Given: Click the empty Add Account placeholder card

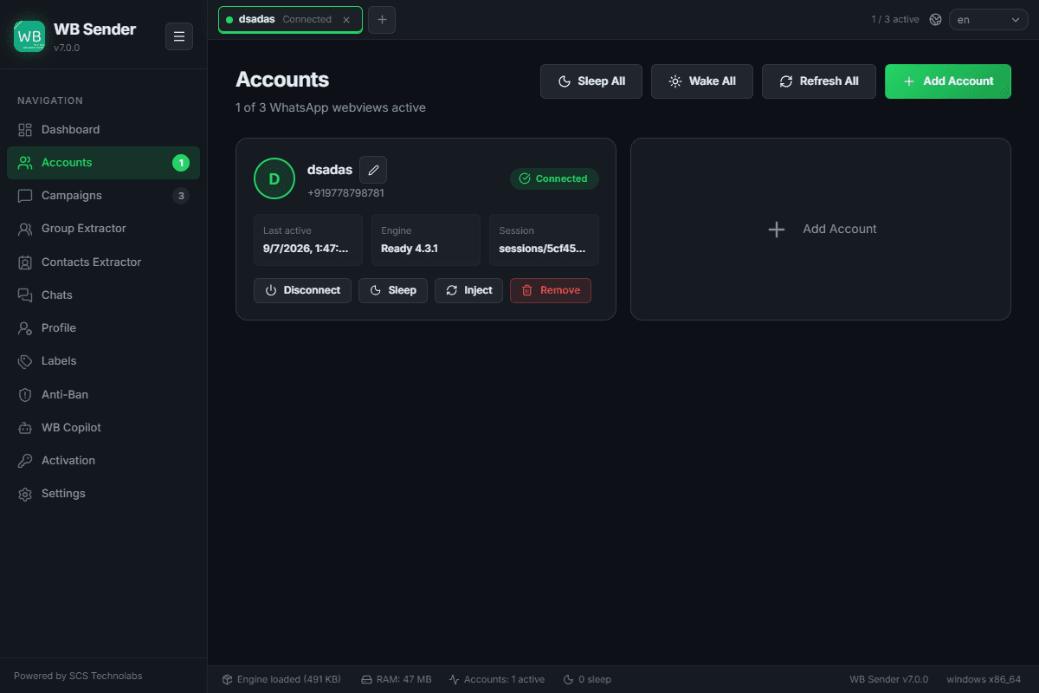Looking at the screenshot, I should [821, 229].
